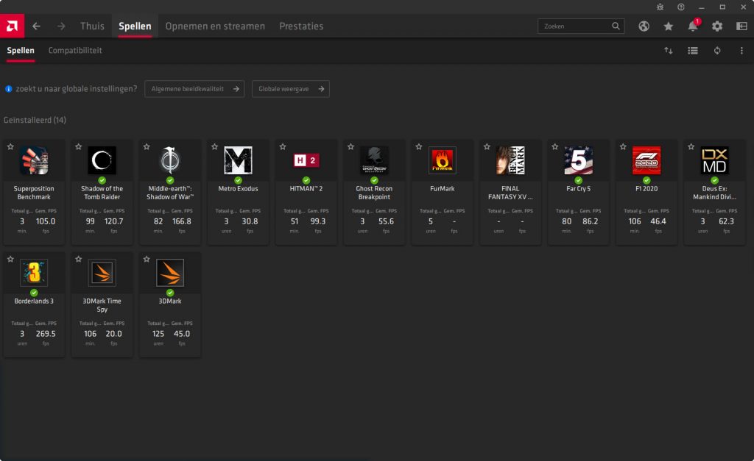Click the Zoeken search field

[x=576, y=26]
